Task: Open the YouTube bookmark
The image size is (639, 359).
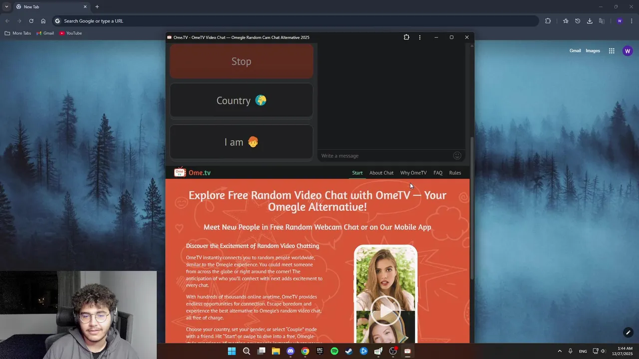Action: pyautogui.click(x=70, y=33)
